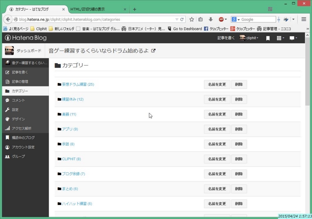Click the blog avatar thumbnail near ダッシュボード

(9, 51)
